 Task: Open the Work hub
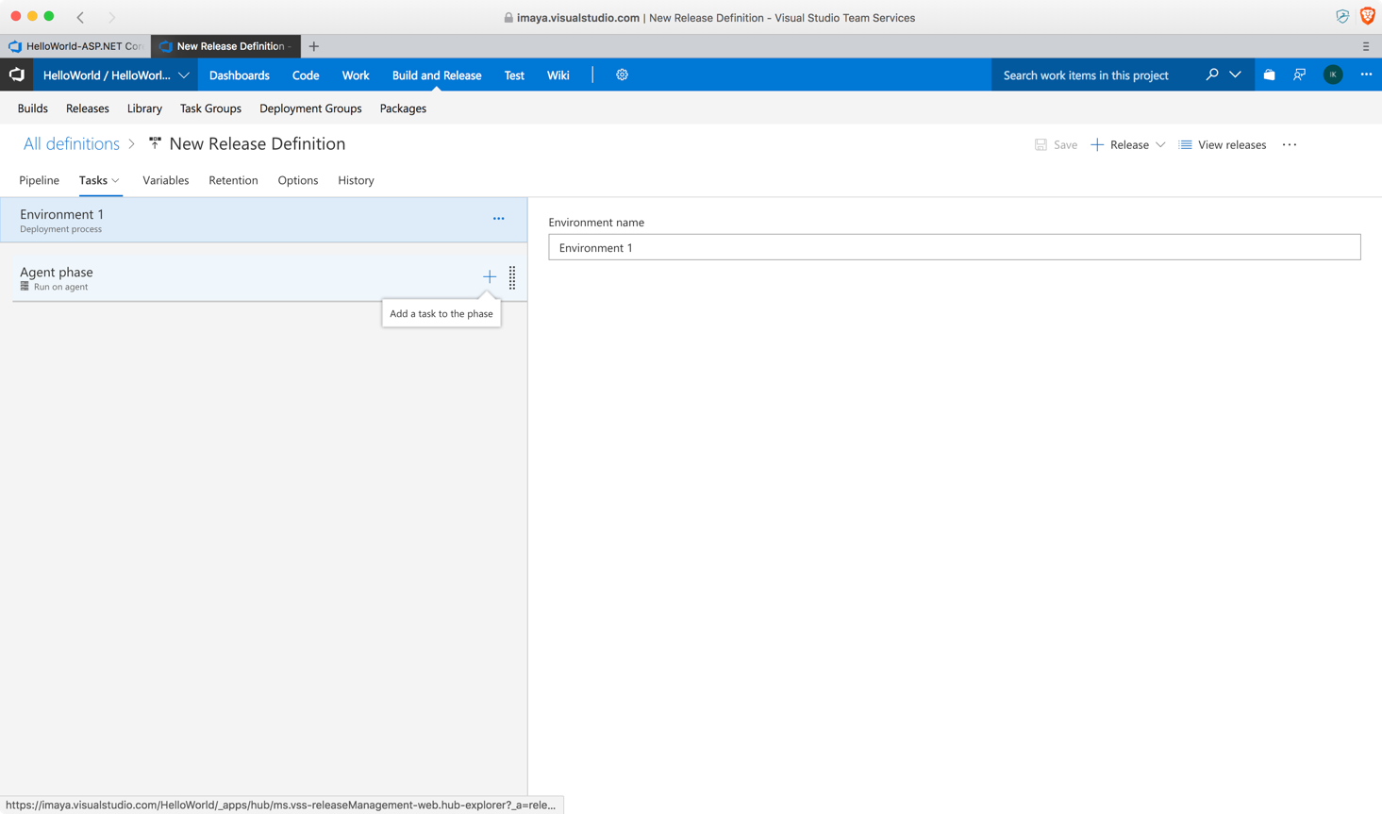(356, 75)
